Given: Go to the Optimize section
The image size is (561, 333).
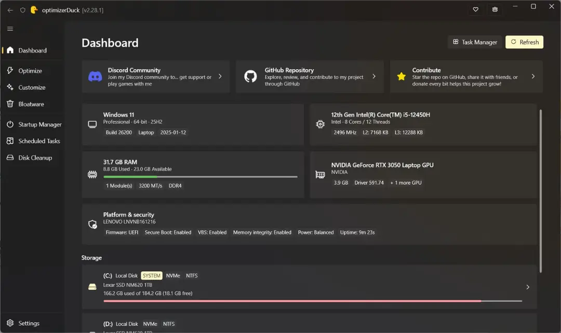Looking at the screenshot, I should 33,71.
